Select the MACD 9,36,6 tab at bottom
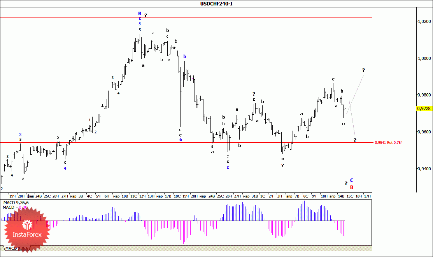The width and height of the screenshot is (433, 257). [17, 248]
